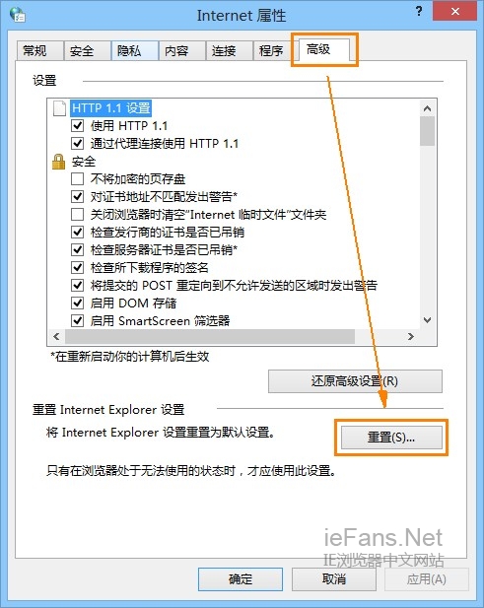Viewport: 484px width, 608px height.
Task: Click the vertical scrollbar thumb
Action: point(428,131)
